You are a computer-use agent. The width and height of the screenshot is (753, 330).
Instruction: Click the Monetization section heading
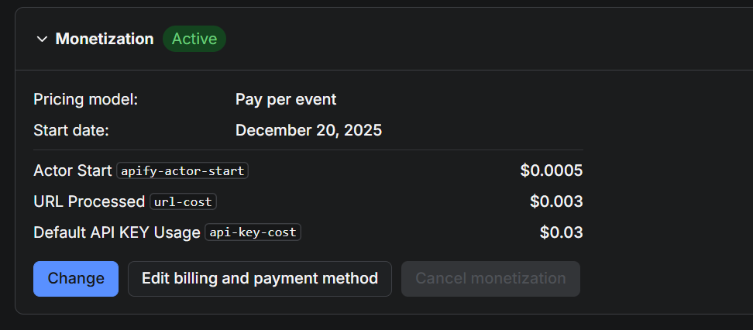[x=105, y=39]
